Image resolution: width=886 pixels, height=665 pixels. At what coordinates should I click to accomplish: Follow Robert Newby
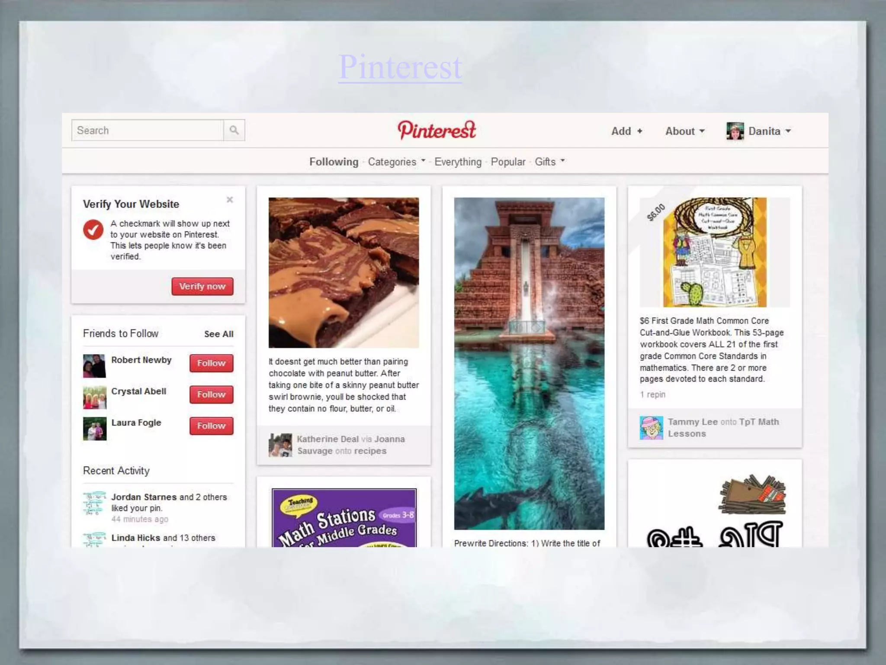[x=211, y=363]
